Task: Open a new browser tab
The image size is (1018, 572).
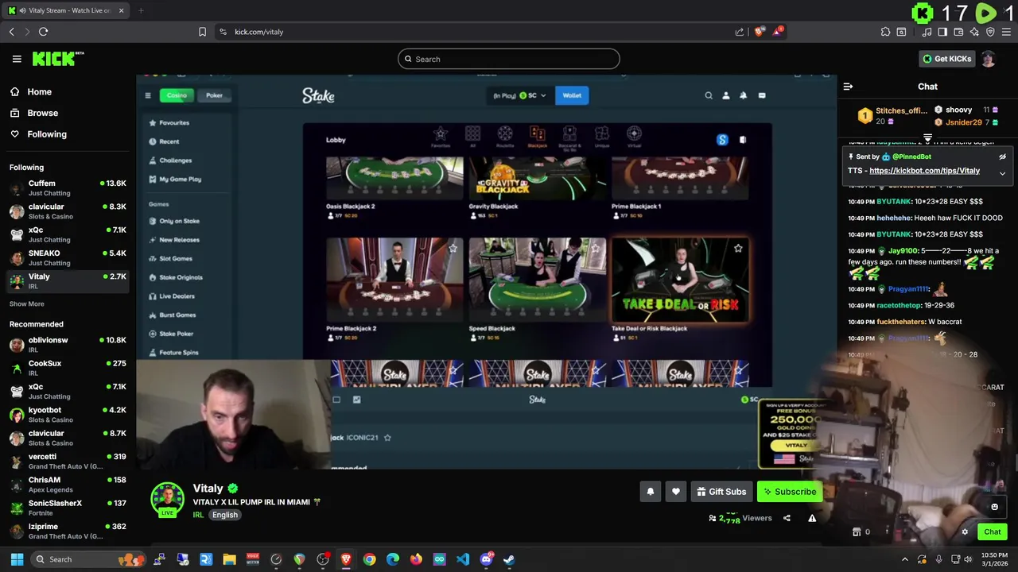Action: 141,10
